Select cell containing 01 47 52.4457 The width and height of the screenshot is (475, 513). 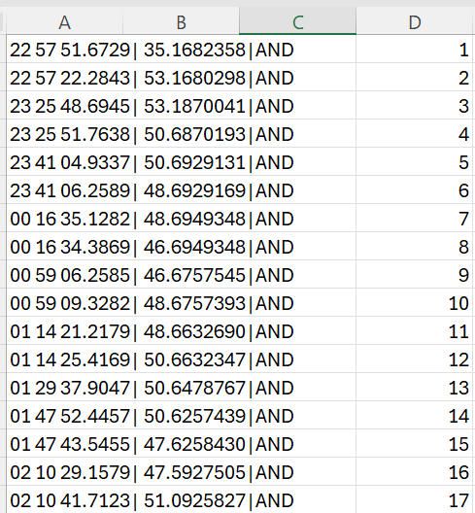[64, 415]
